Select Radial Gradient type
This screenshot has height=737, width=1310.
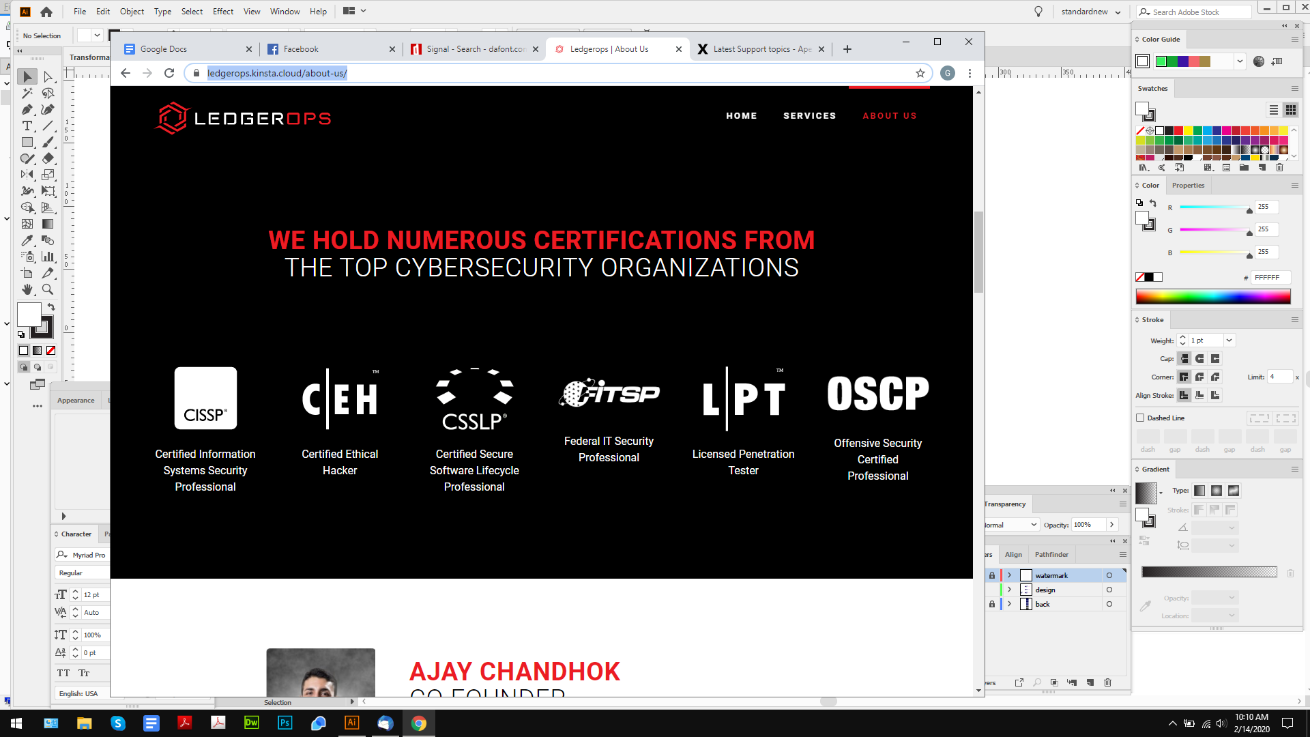[x=1217, y=491]
